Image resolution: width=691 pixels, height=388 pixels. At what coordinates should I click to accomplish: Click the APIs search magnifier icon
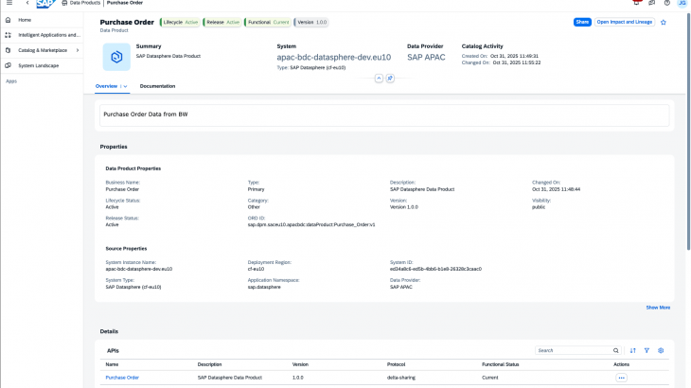[615, 350]
